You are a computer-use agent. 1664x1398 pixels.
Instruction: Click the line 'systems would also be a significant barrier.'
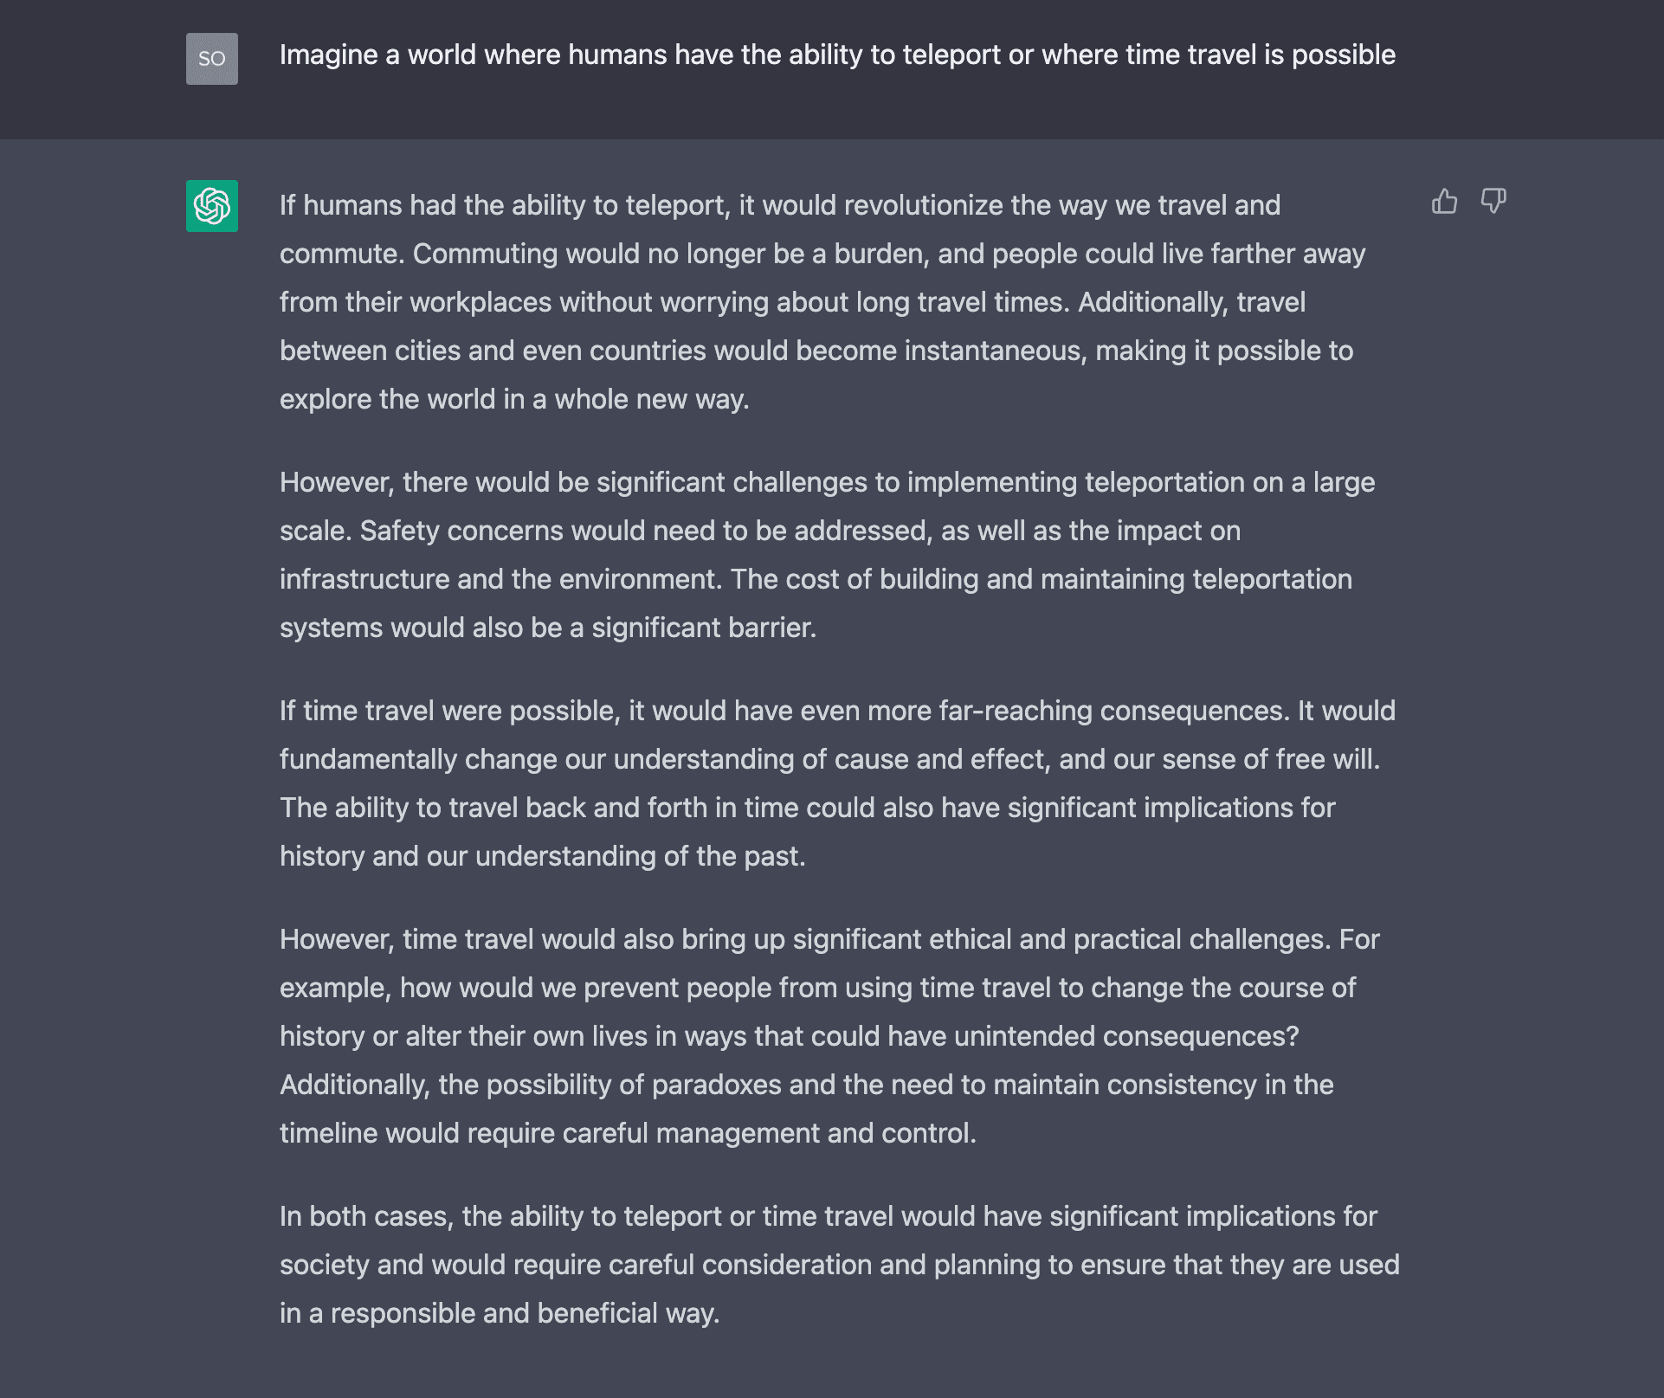tap(548, 628)
